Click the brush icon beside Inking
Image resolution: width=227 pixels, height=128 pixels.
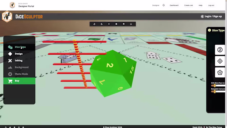click(x=10, y=61)
